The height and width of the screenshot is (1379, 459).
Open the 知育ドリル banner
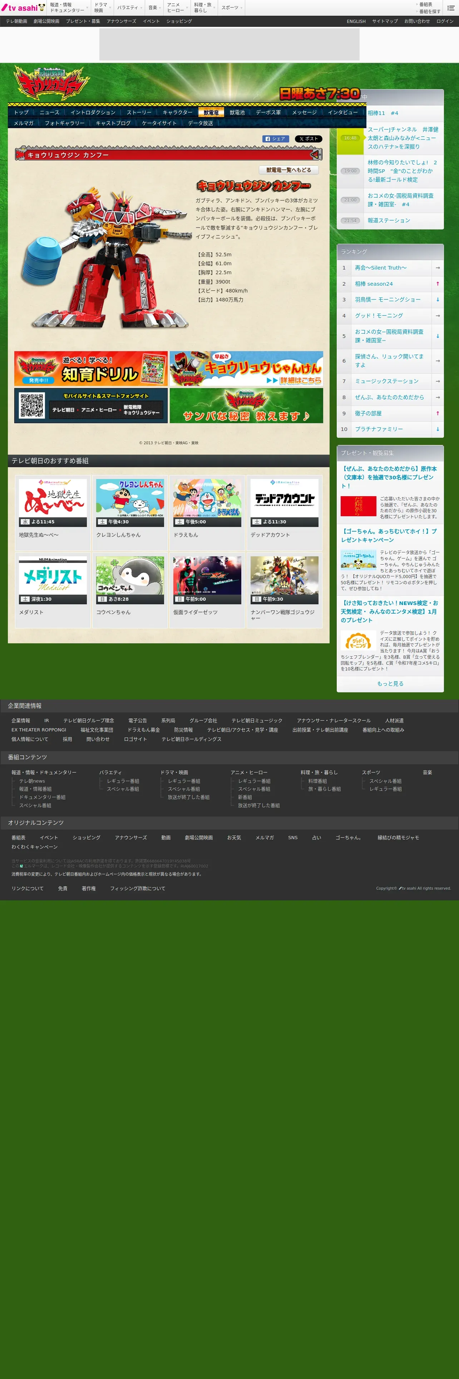pos(91,368)
